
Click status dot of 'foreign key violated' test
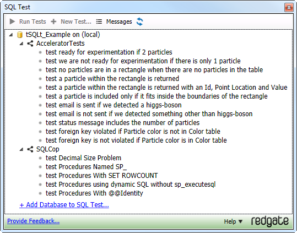[40, 132]
